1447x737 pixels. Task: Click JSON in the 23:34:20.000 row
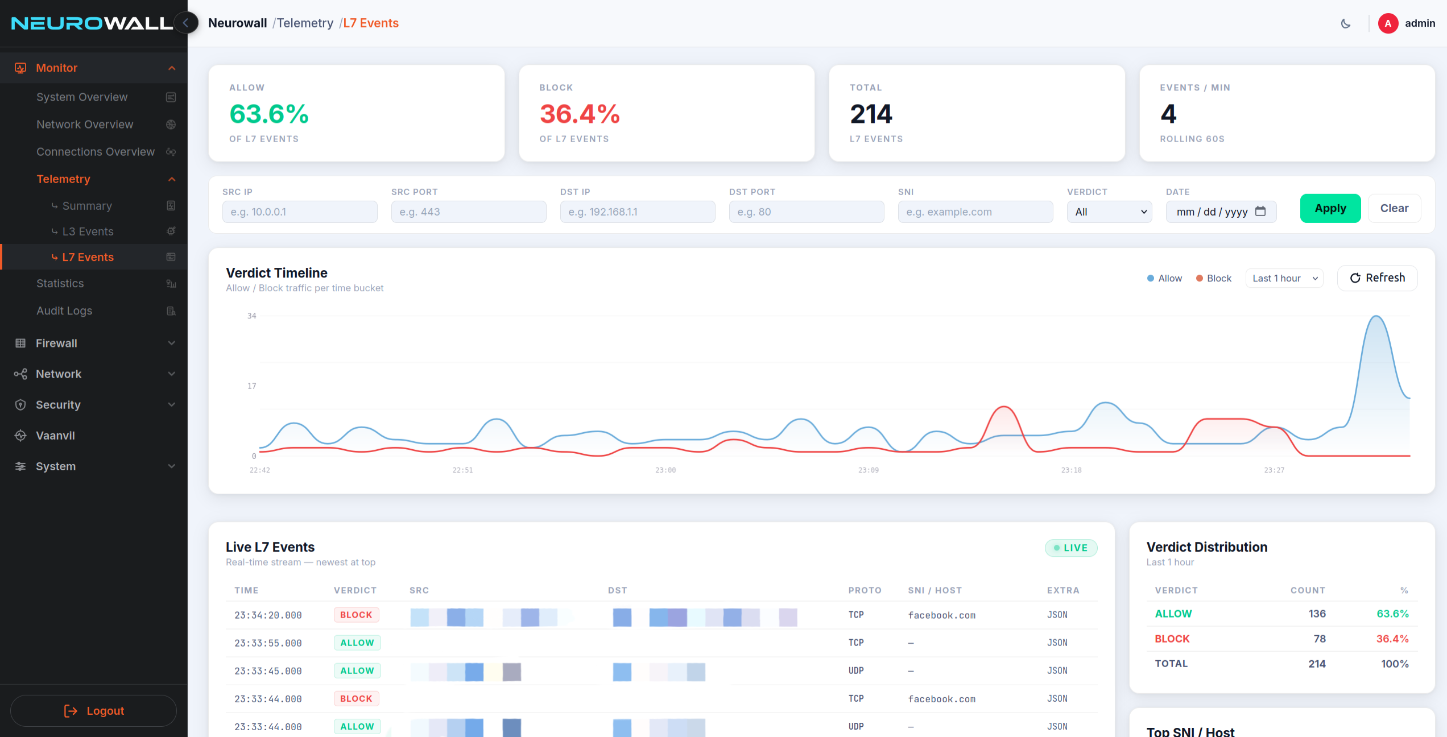pos(1057,615)
